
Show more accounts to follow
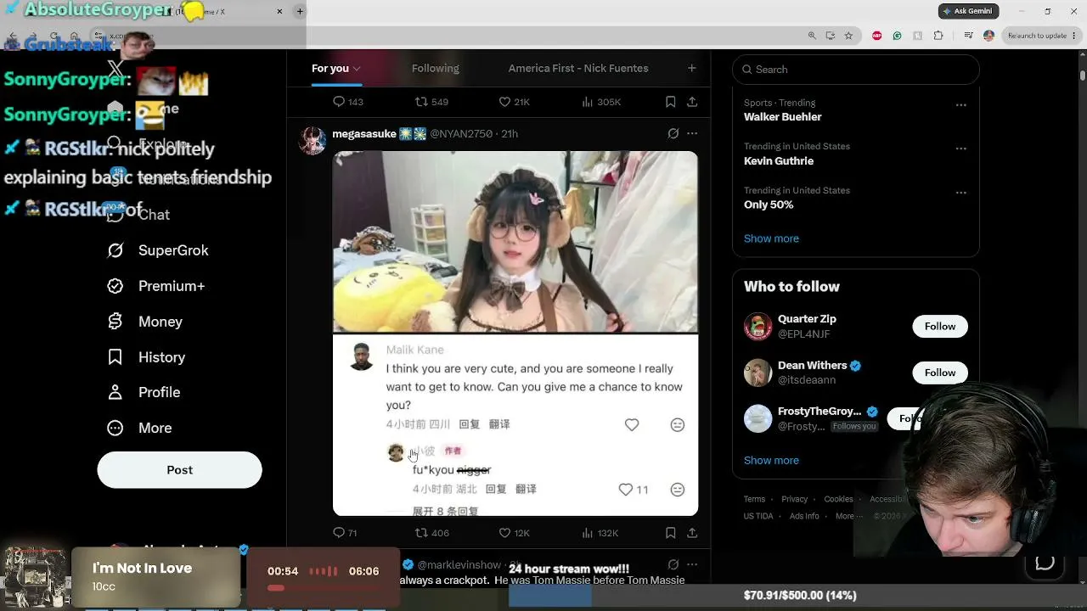point(771,460)
